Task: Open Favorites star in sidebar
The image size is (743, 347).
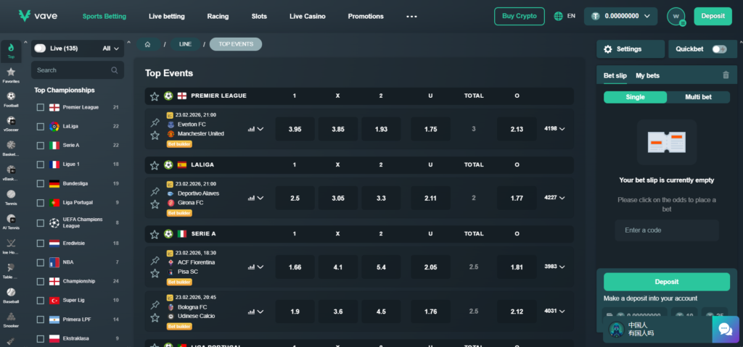Action: (11, 75)
